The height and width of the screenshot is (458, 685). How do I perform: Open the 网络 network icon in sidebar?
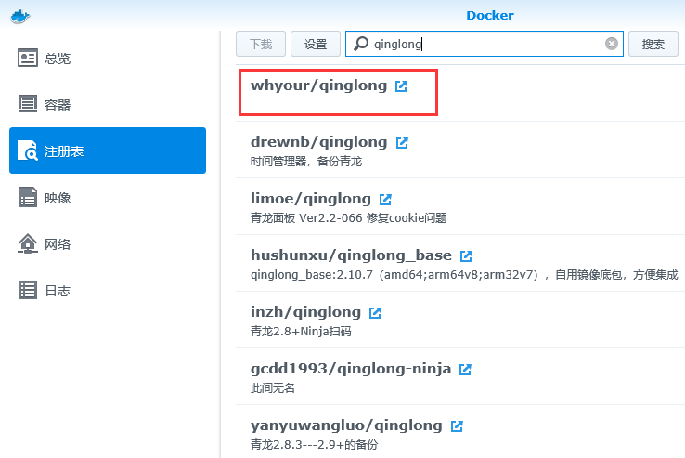[x=28, y=243]
